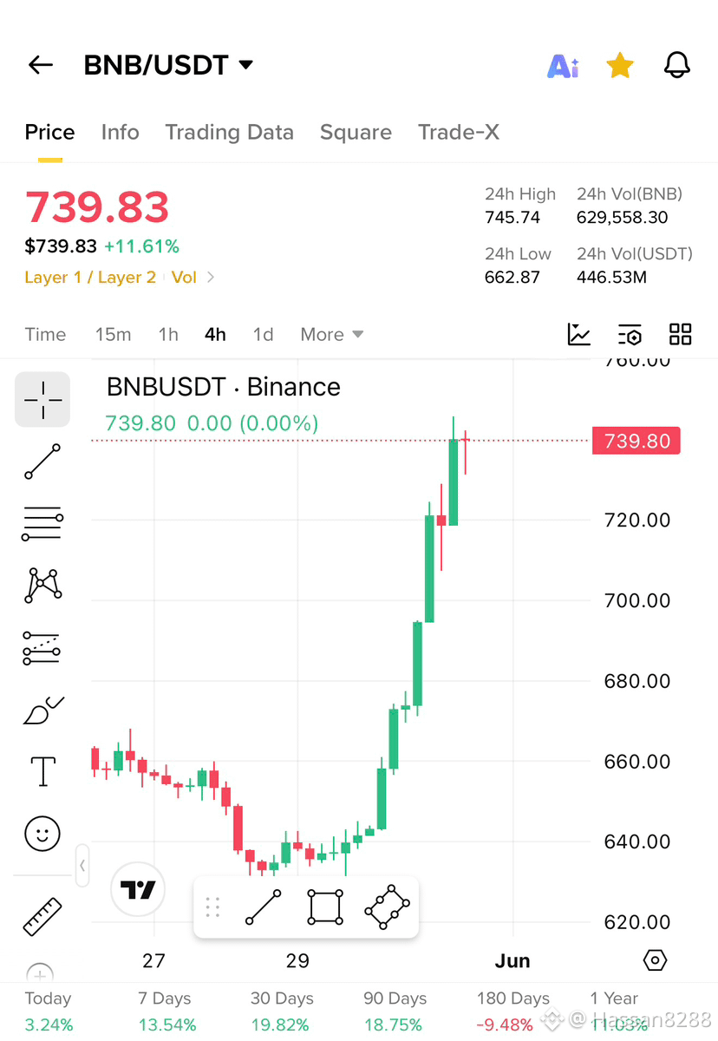Screen dimensions: 718x1041
Task: Open the Square tab
Action: coord(356,132)
